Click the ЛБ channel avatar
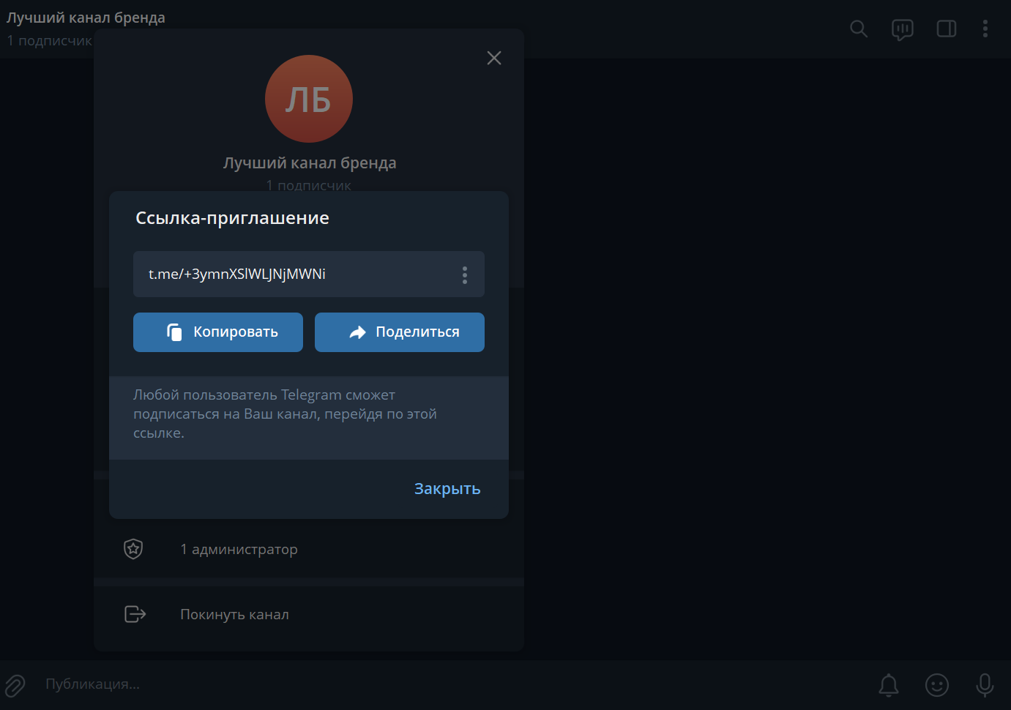 (x=309, y=98)
